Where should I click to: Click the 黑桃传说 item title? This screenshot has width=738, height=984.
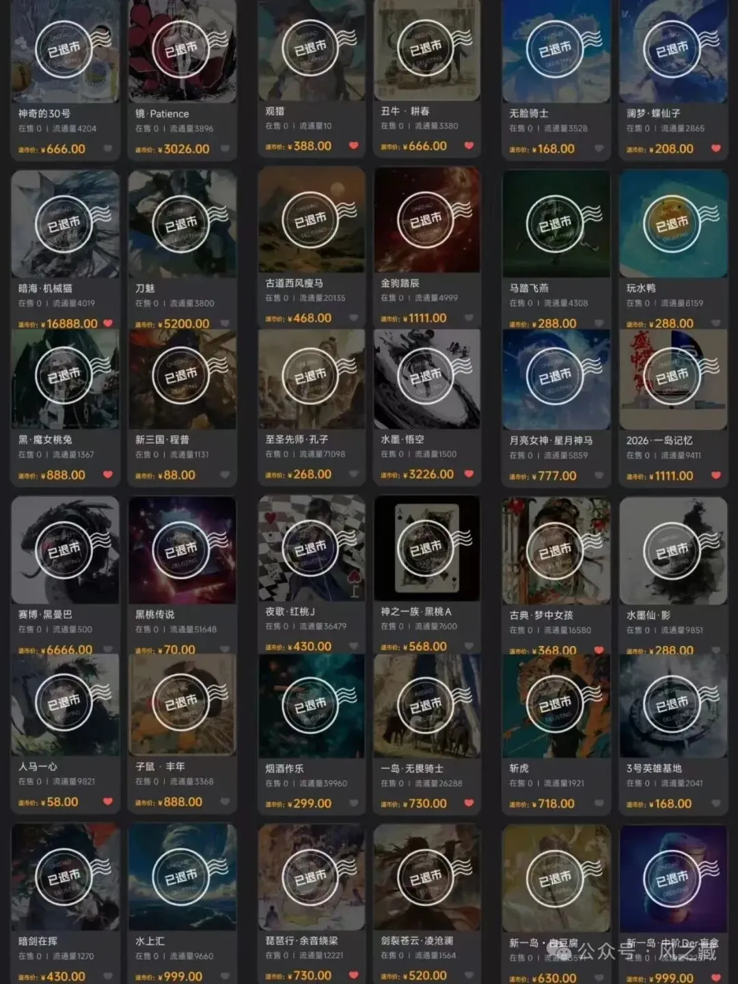click(x=154, y=614)
